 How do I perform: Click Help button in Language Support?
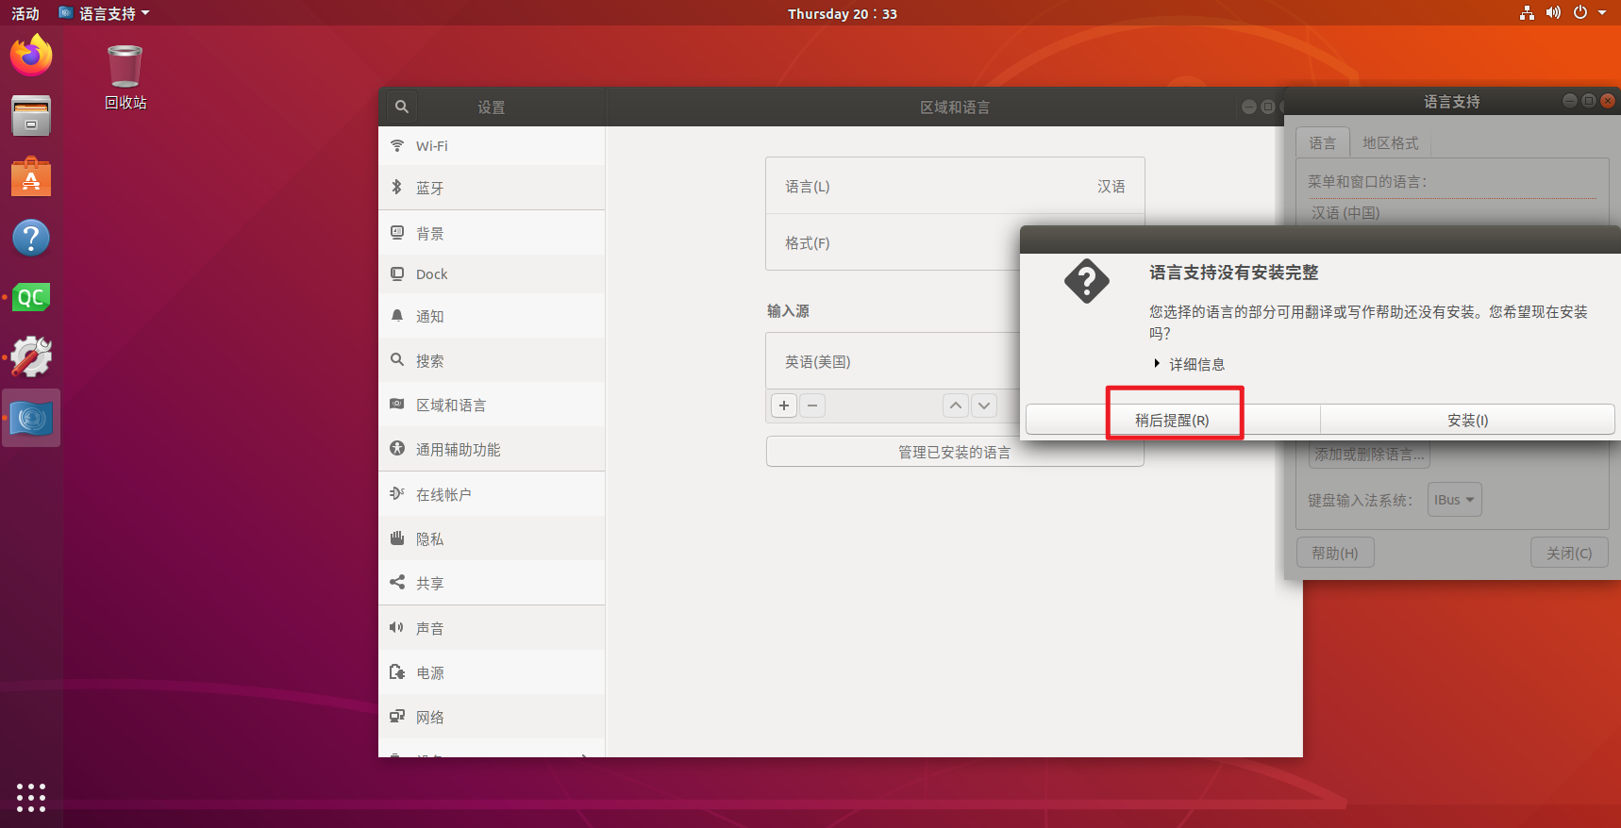[x=1335, y=553]
